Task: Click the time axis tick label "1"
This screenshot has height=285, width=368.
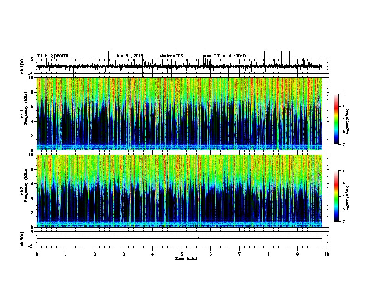Action: [x=66, y=254]
